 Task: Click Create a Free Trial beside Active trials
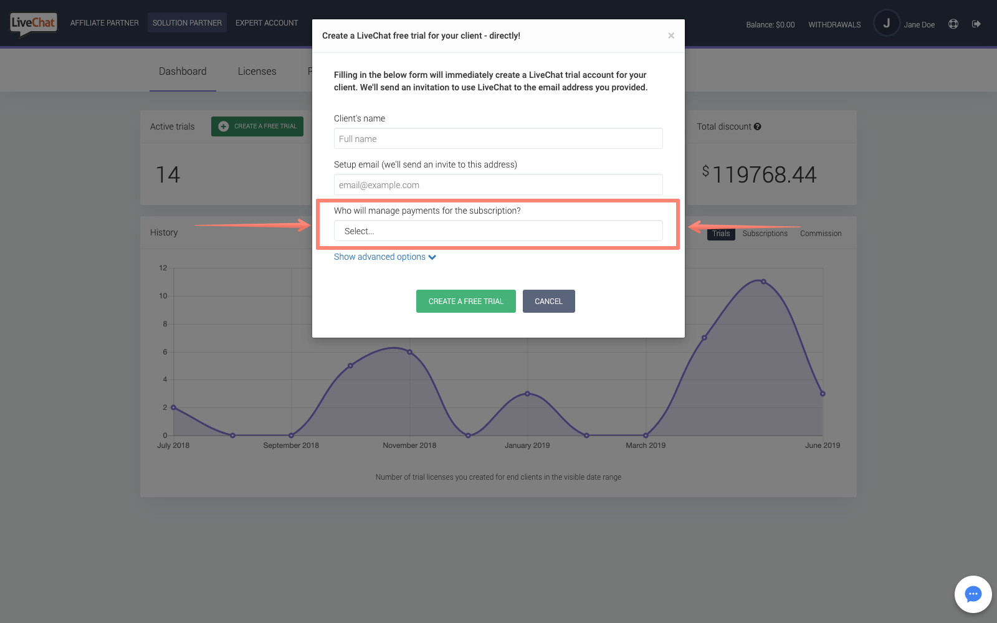(x=257, y=126)
